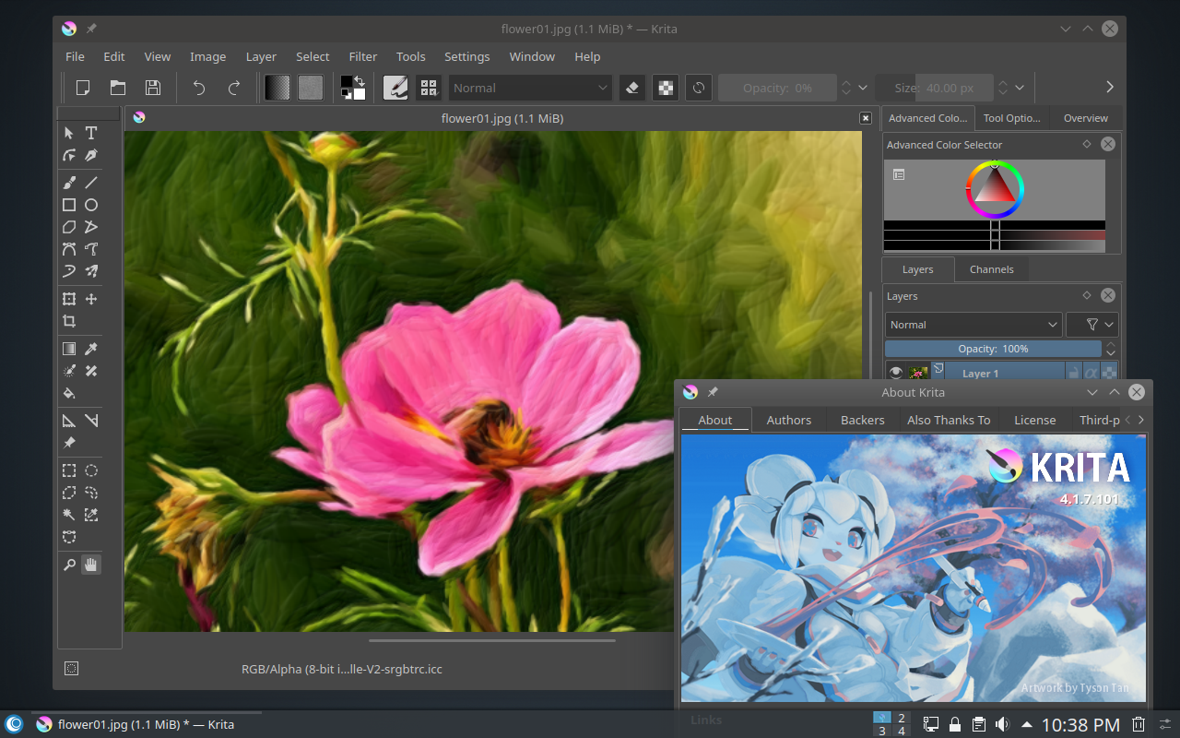The image size is (1180, 738).
Task: Expand the layer blending mode dropdown
Action: [973, 325]
